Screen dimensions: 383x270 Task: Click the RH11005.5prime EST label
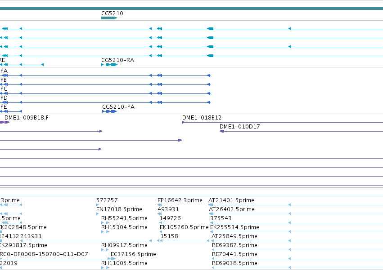[124, 263]
